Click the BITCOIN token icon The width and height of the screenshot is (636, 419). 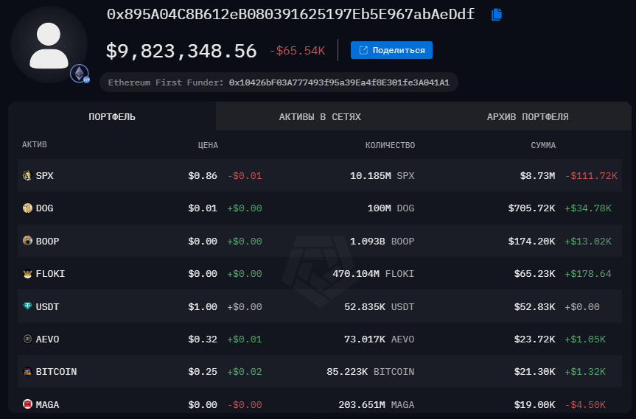tap(27, 371)
